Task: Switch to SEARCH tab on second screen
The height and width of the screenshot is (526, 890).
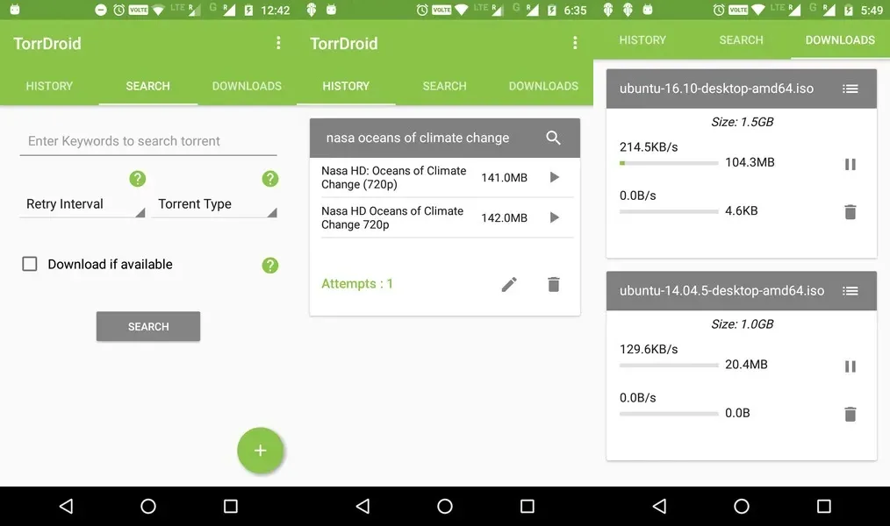Action: coord(444,86)
